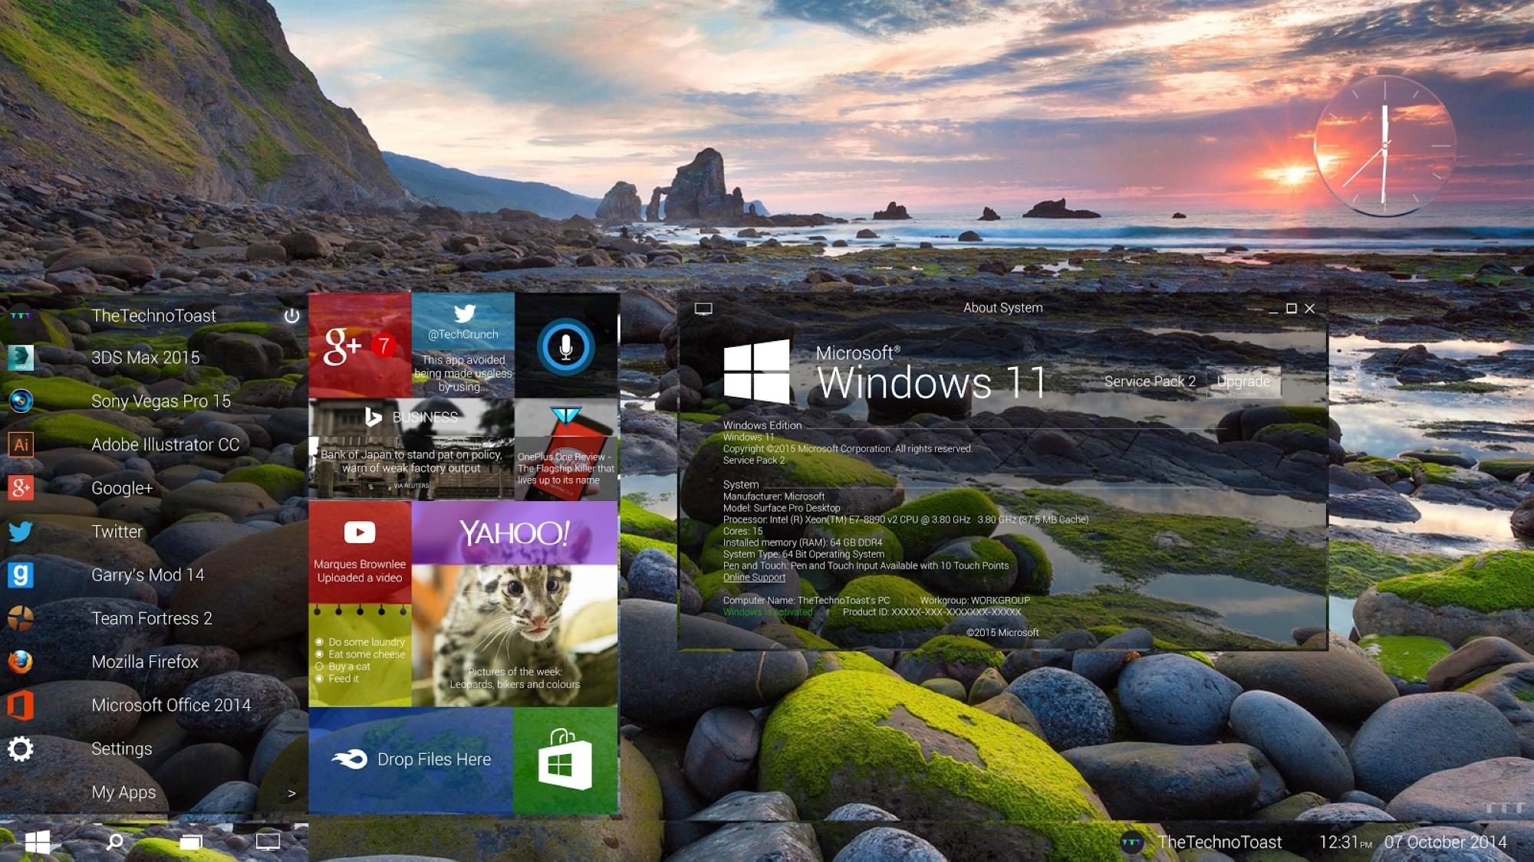Open the OnePlus One Review tile
This screenshot has width=1534, height=862.
(x=566, y=449)
